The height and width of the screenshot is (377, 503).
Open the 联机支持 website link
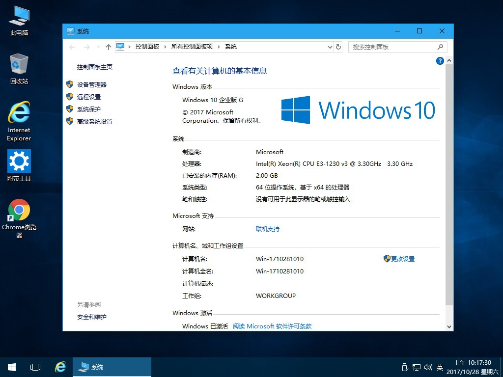pyautogui.click(x=268, y=229)
